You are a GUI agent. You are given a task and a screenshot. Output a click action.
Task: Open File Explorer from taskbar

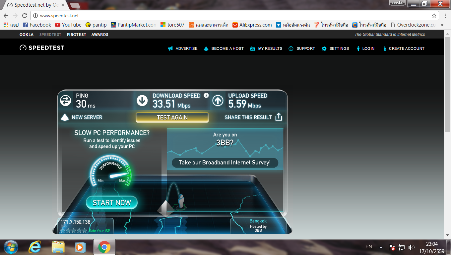pos(58,247)
